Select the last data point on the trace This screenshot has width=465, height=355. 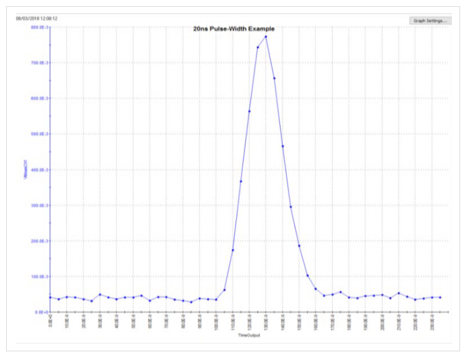[440, 297]
